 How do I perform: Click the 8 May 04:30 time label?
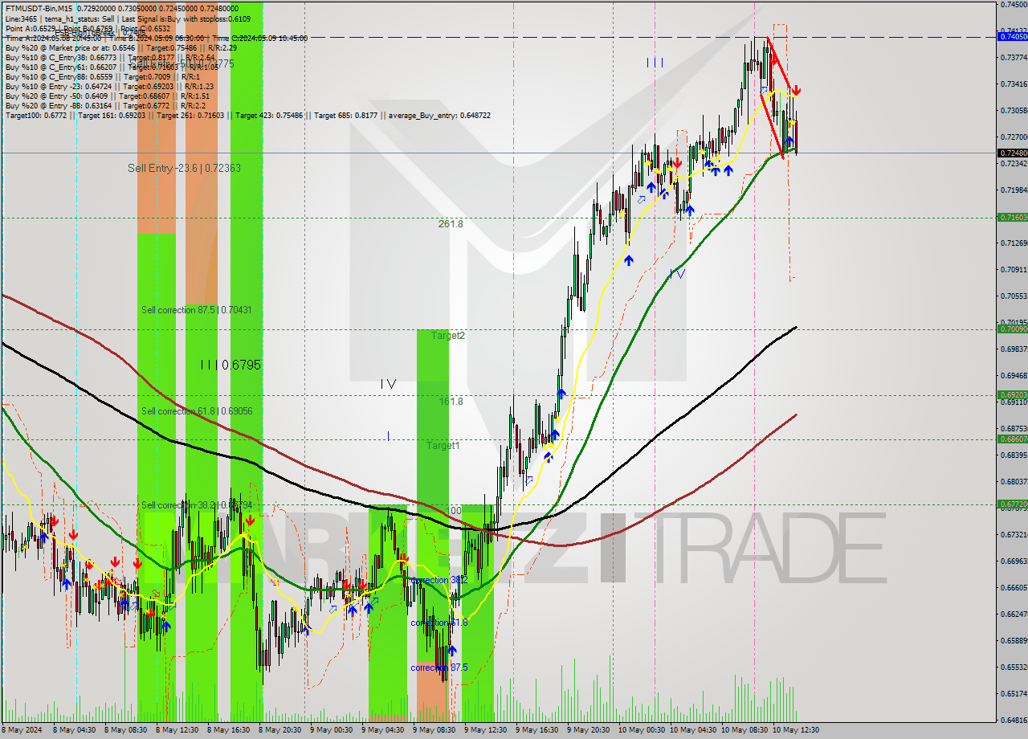74,730
